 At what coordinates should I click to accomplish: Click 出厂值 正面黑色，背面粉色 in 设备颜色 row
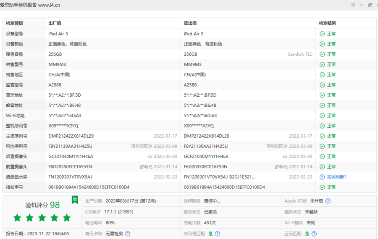coord(67,44)
